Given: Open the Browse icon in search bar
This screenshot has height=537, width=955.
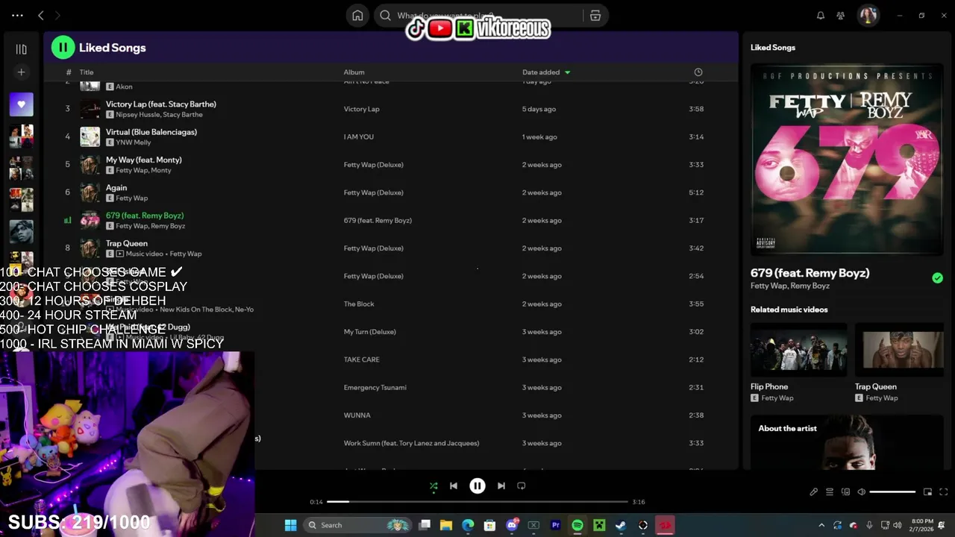Looking at the screenshot, I should pos(595,16).
